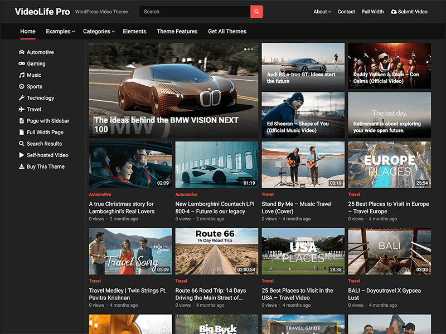Switch to the Theme Features menu item
Image resolution: width=446 pixels, height=334 pixels.
pyautogui.click(x=177, y=32)
